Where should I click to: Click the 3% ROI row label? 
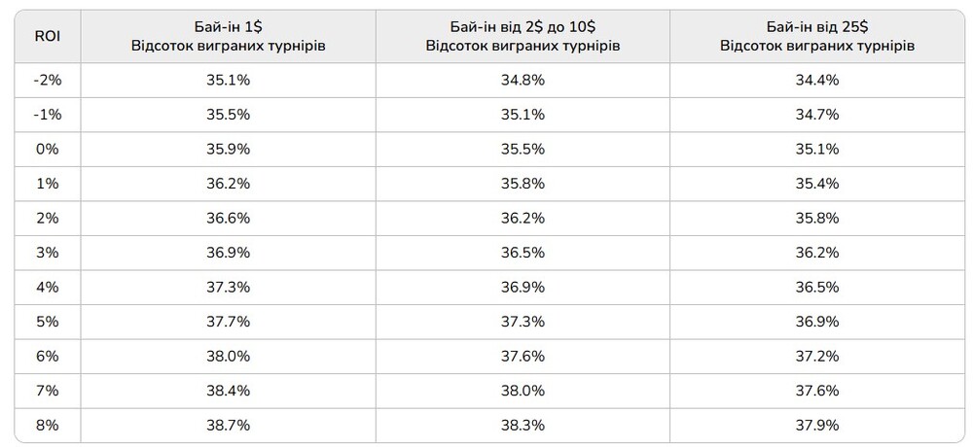coord(47,253)
